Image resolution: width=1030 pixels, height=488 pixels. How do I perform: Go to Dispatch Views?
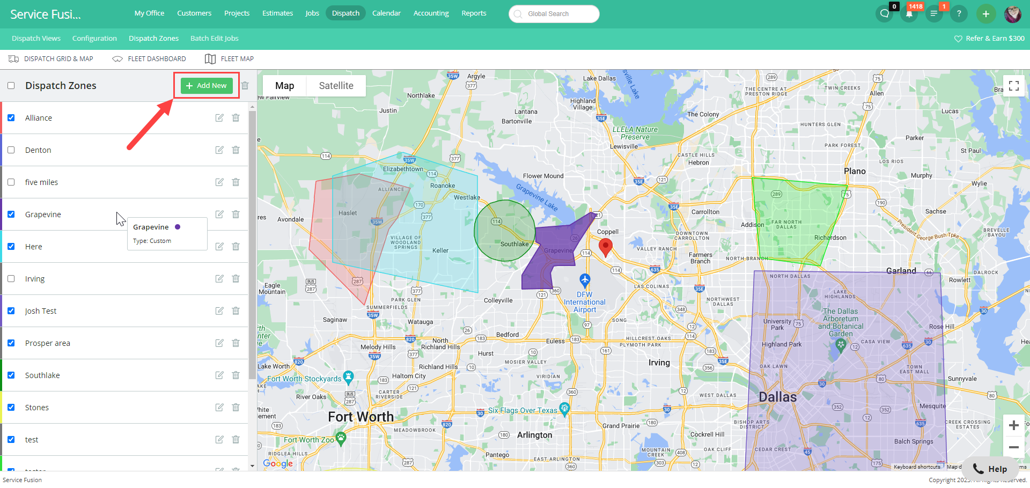[36, 39]
